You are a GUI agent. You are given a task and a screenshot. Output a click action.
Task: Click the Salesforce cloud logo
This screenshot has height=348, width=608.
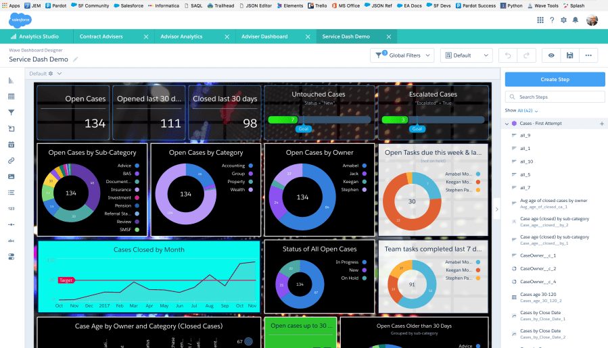(20, 20)
